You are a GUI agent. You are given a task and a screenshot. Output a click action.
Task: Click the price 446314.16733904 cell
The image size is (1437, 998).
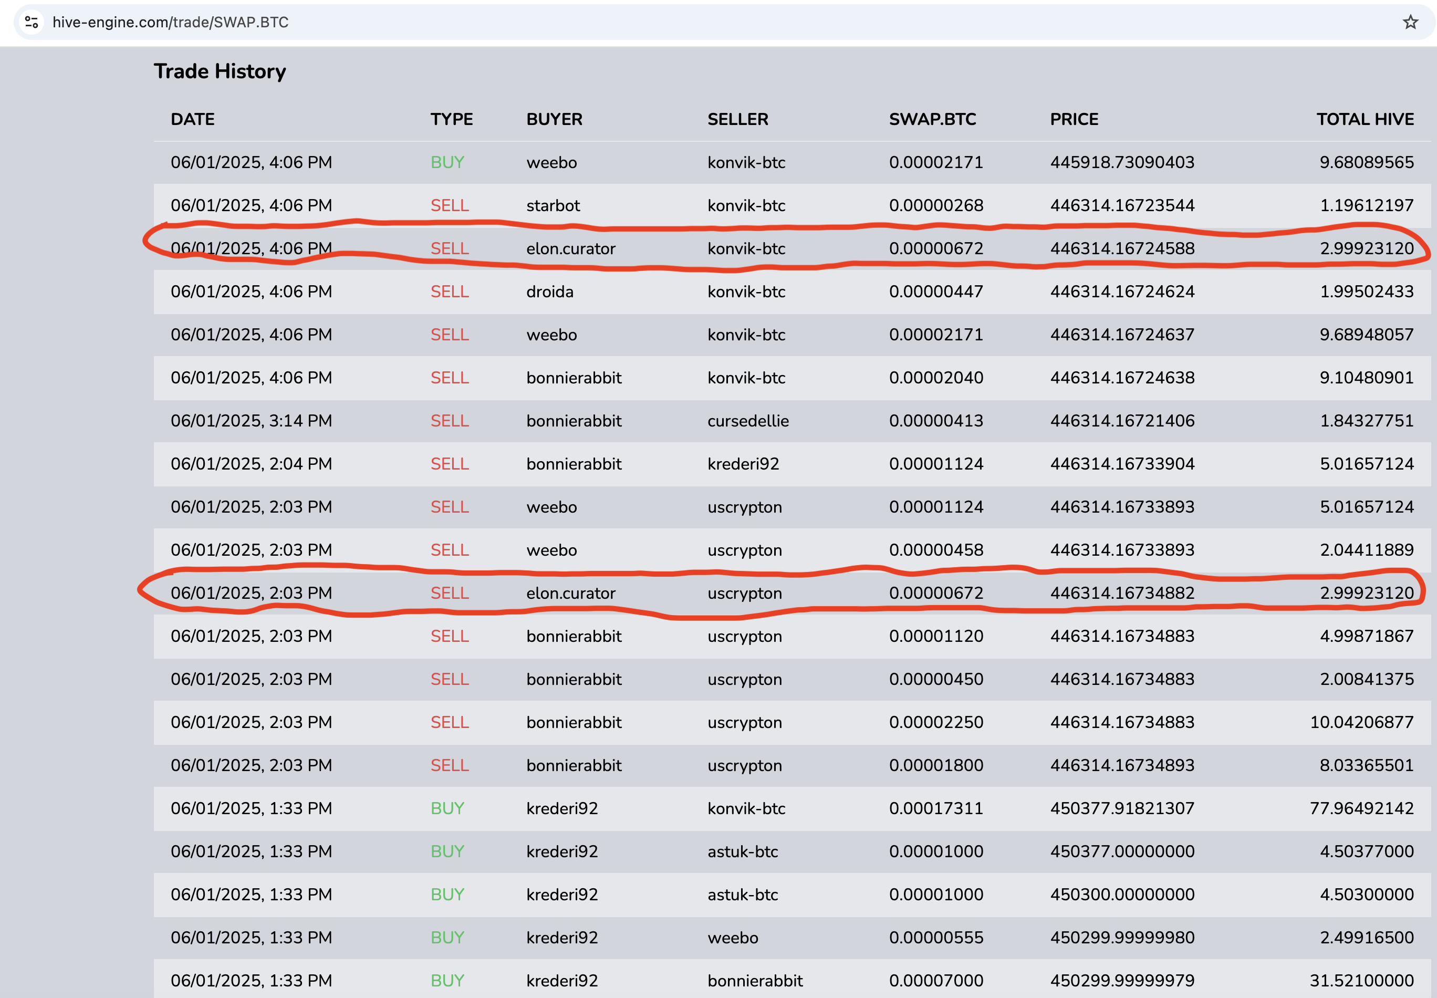[x=1122, y=464]
